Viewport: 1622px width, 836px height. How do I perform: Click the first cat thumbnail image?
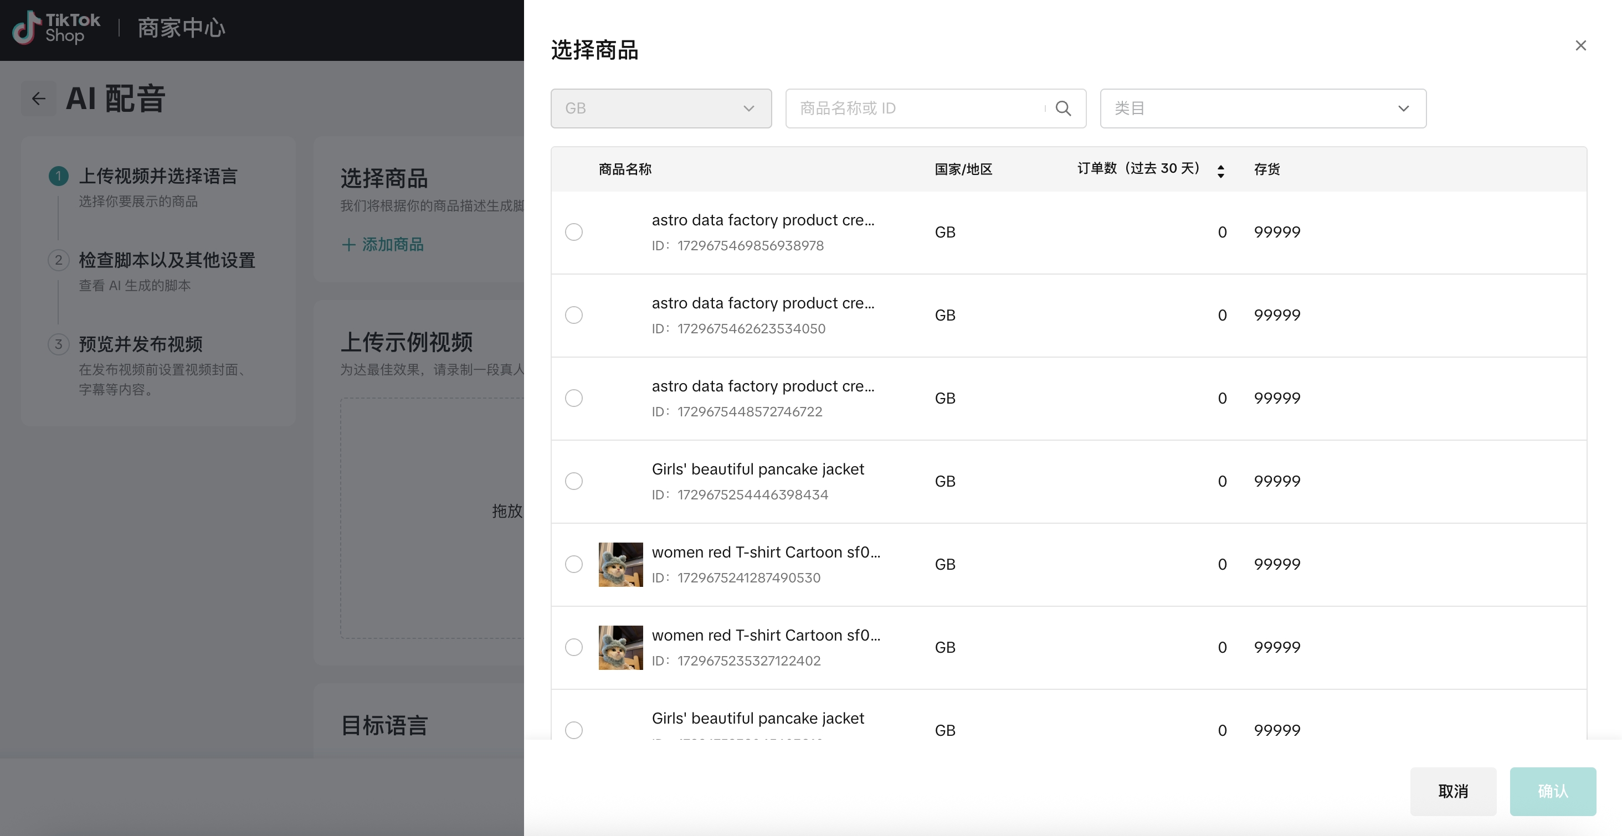[x=620, y=564]
